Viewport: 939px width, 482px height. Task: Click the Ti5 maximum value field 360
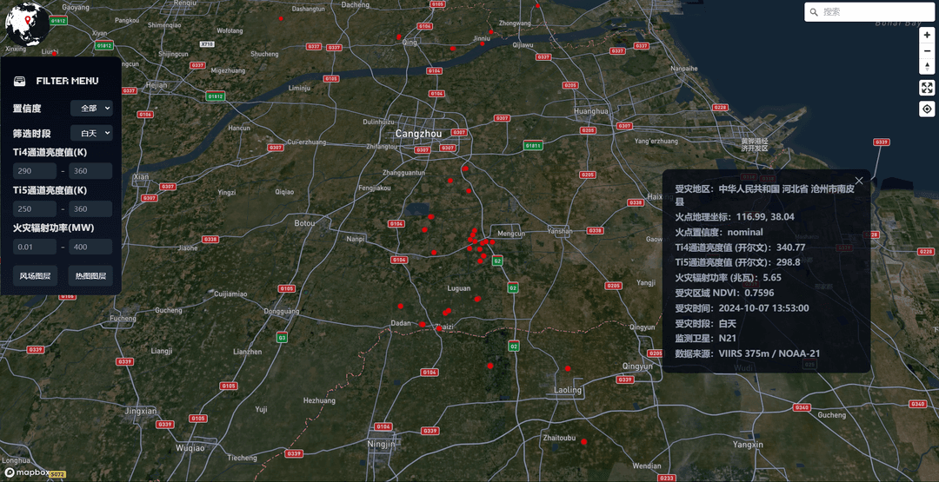point(90,208)
